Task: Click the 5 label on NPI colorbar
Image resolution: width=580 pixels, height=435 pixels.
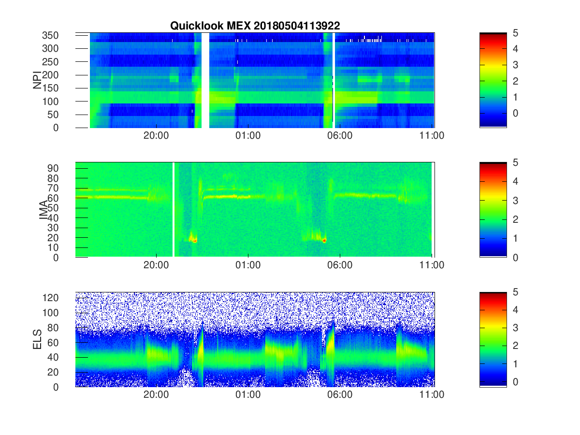Action: click(x=516, y=33)
